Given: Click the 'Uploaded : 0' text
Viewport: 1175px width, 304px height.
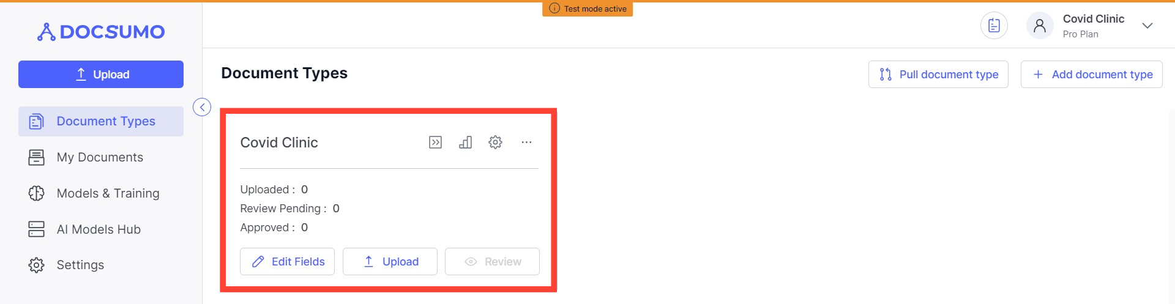Looking at the screenshot, I should (274, 190).
